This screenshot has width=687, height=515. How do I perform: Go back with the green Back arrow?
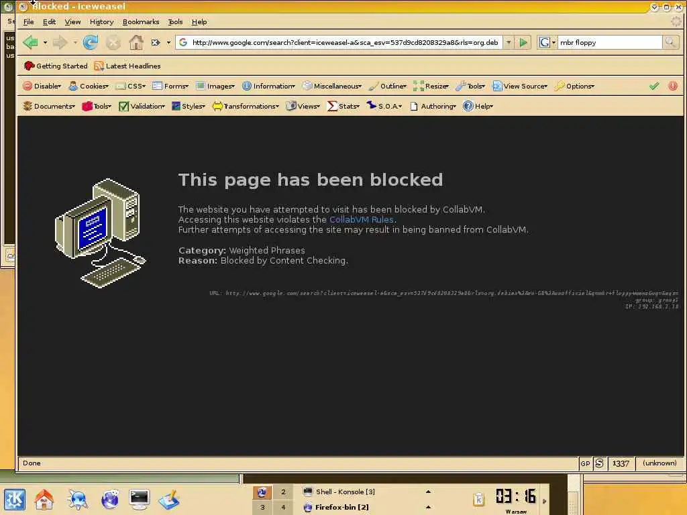pos(30,42)
